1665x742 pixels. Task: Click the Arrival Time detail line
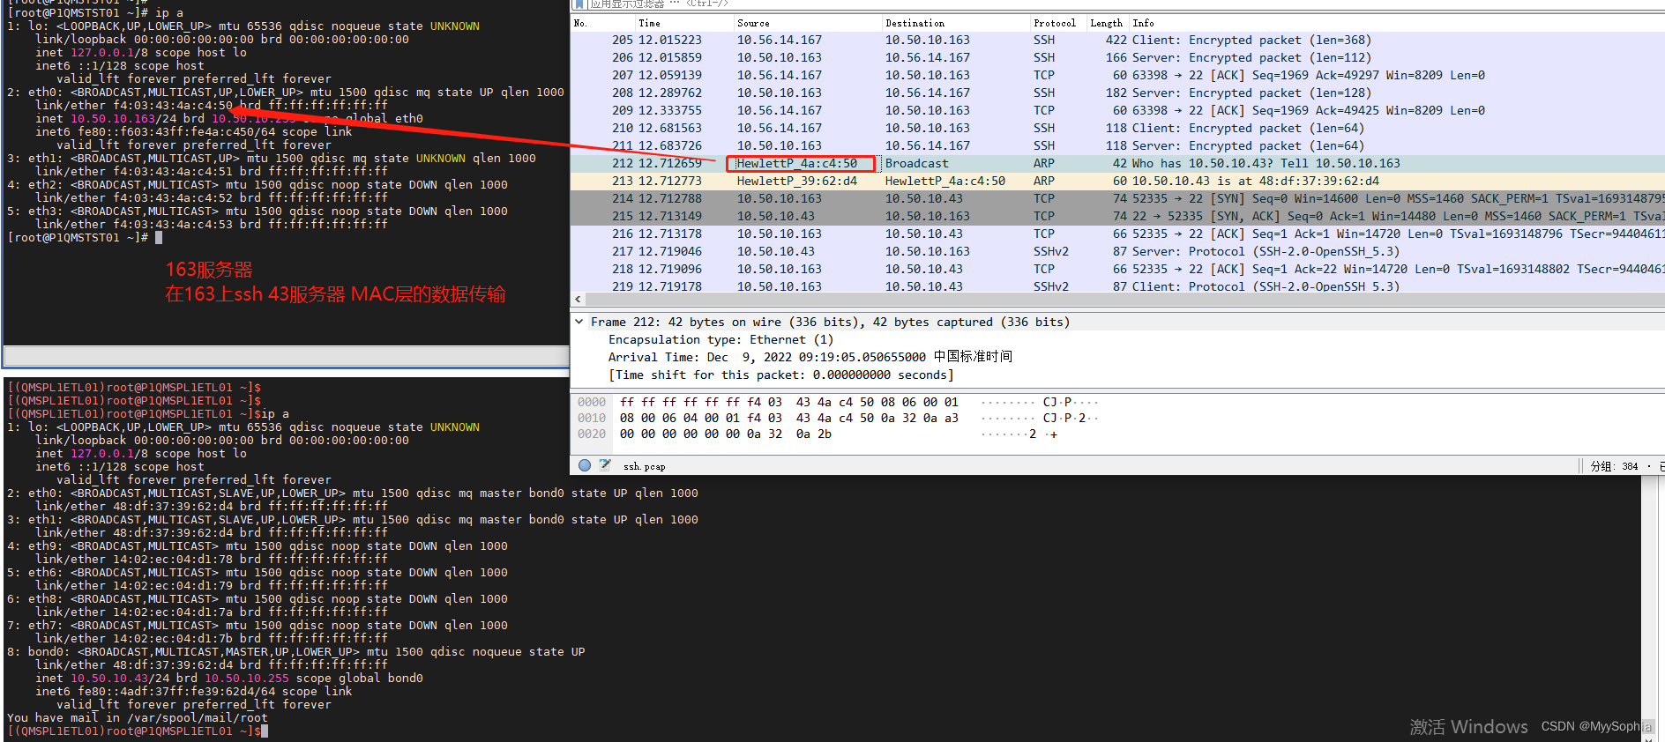tap(810, 357)
